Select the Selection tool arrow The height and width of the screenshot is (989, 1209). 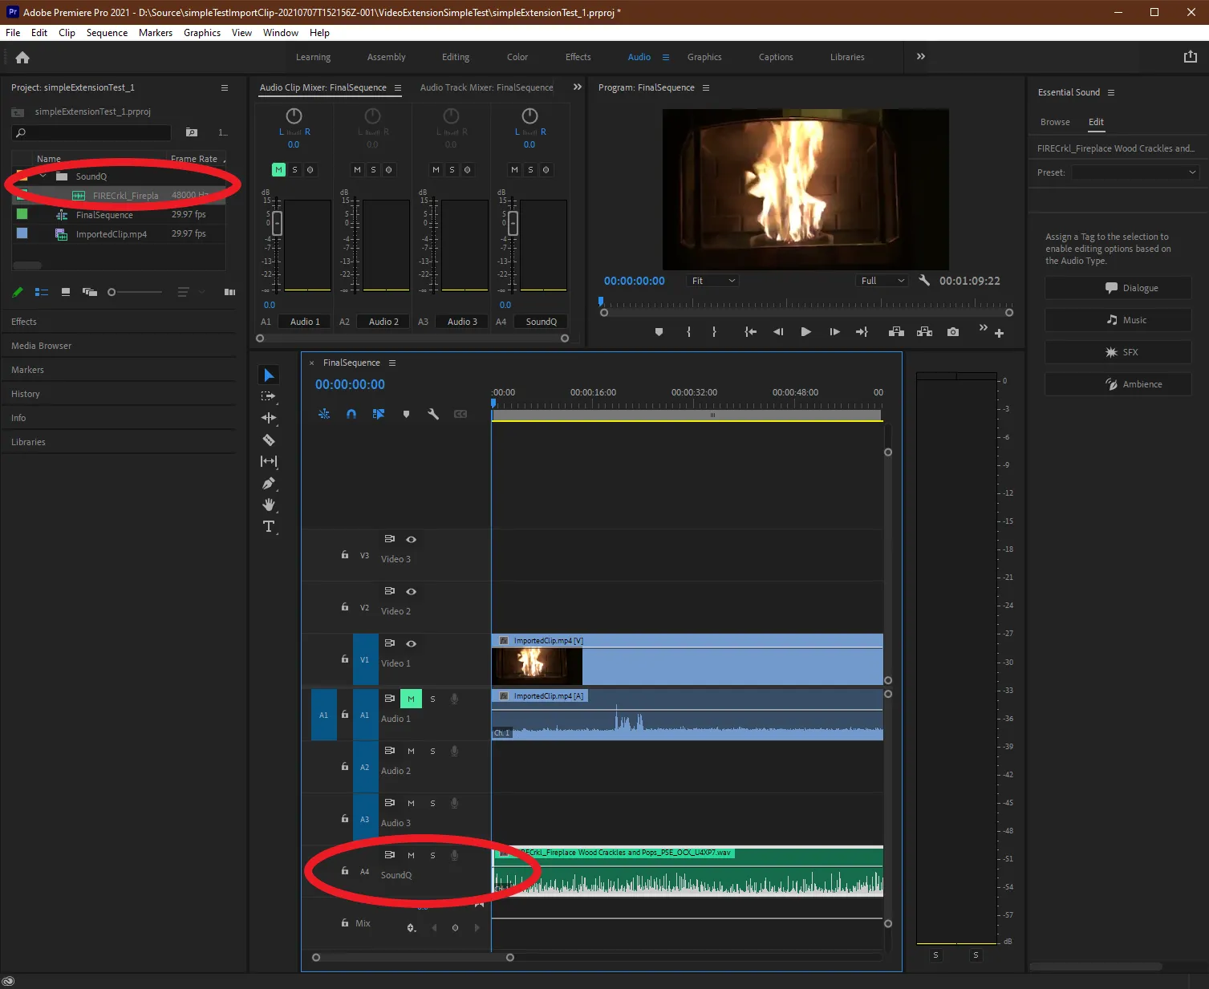click(x=269, y=375)
